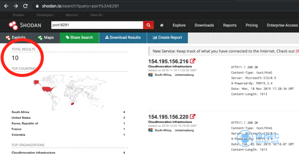Open the Downloads page

[204, 25]
